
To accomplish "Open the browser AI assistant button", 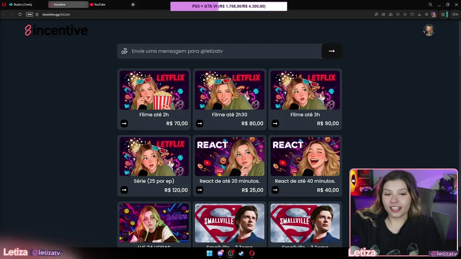I will click(x=455, y=14).
